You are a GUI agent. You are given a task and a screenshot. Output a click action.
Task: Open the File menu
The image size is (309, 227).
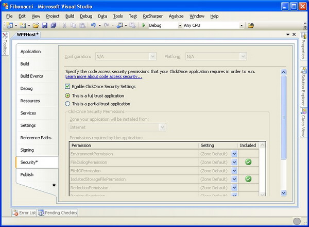[x=9, y=16]
